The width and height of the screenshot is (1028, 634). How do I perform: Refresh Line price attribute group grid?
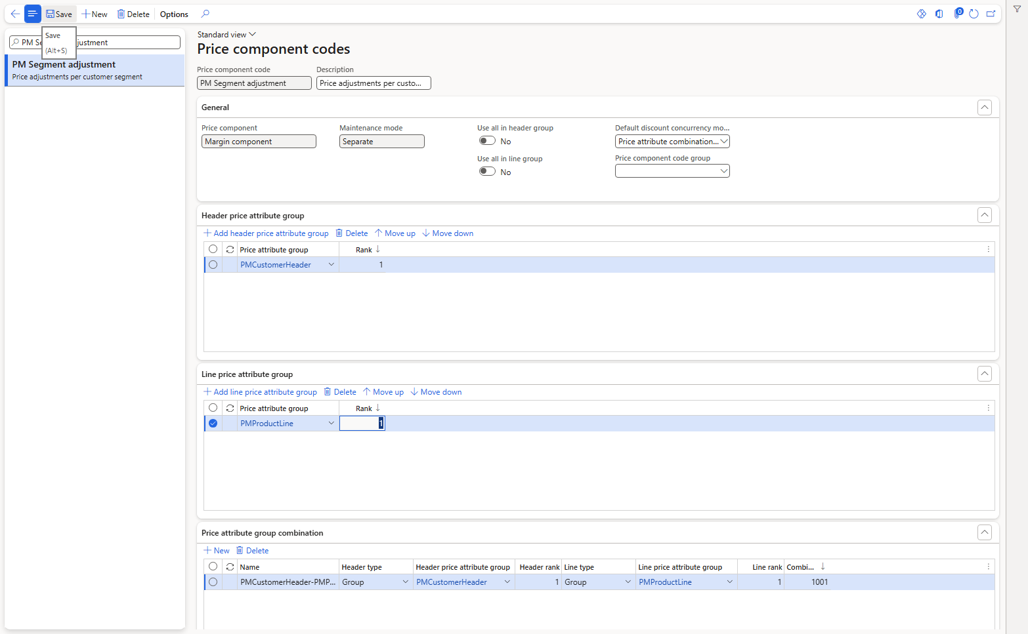(x=230, y=408)
